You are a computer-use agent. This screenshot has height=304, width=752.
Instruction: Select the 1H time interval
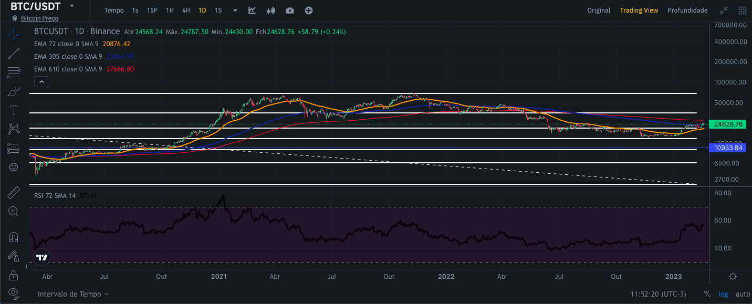(170, 11)
